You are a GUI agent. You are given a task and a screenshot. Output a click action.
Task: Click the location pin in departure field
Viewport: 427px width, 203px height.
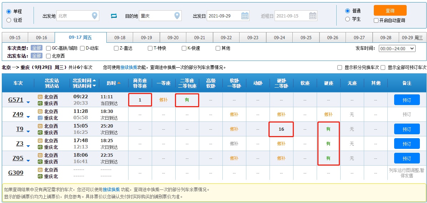pyautogui.click(x=94, y=16)
